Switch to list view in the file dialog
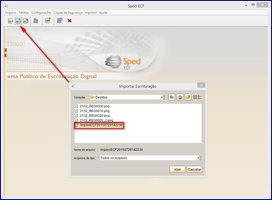Image resolution: width=272 pixels, height=200 pixels. click(195, 97)
